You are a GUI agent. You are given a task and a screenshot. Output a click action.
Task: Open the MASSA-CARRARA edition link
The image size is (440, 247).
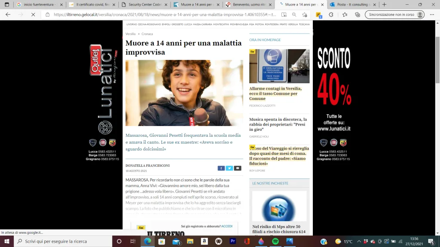click(x=202, y=24)
